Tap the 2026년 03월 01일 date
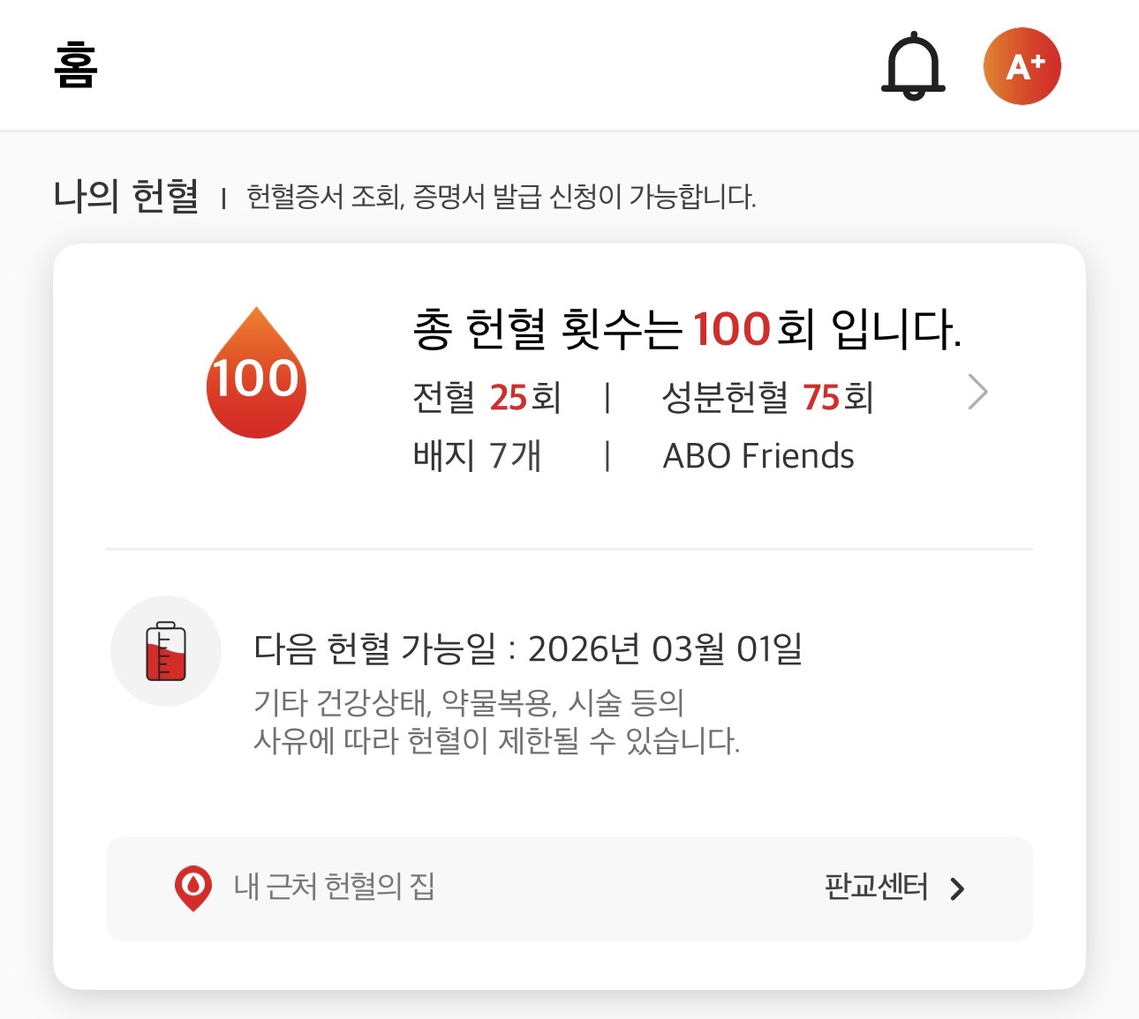Image resolution: width=1139 pixels, height=1019 pixels. 665,649
